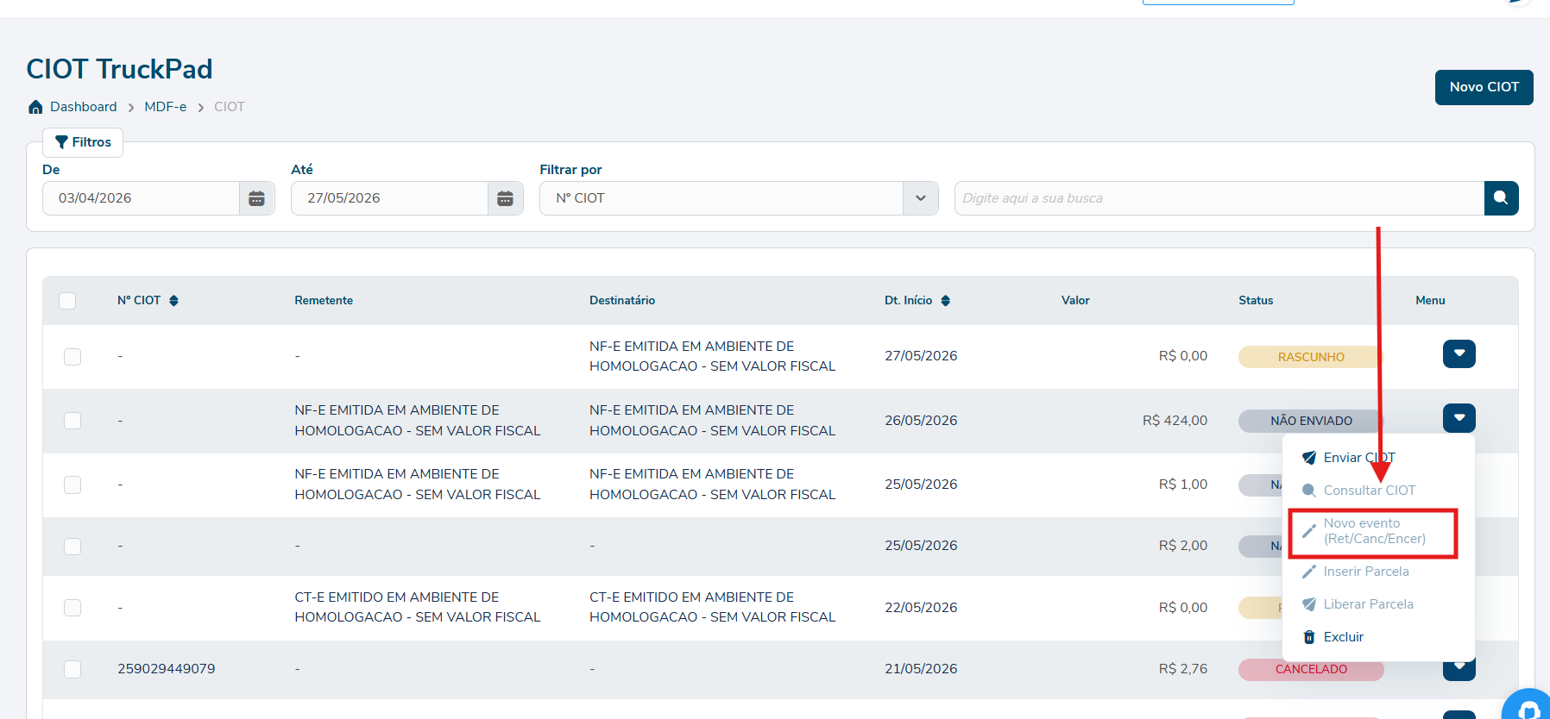The width and height of the screenshot is (1550, 719).
Task: Check the row with value R$ 1,00
Action: coord(72,485)
